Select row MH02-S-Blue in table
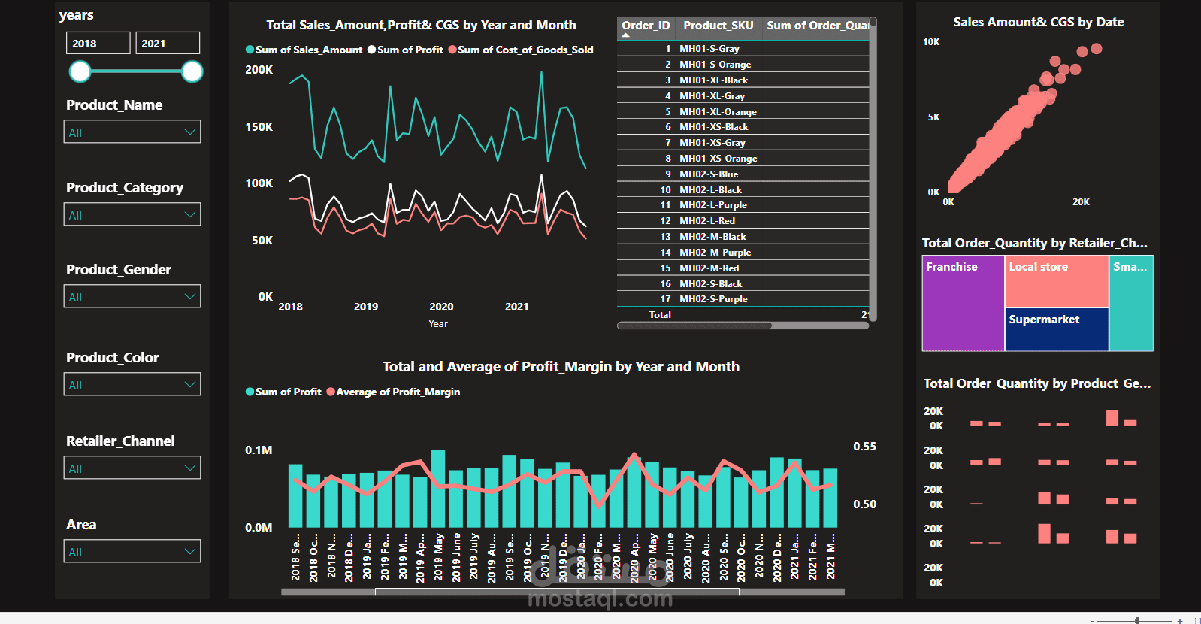The width and height of the screenshot is (1201, 624). (x=743, y=174)
